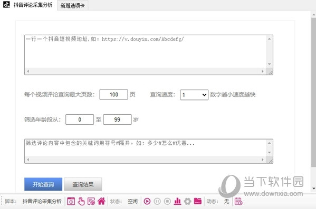This screenshot has width=316, height=209.
Task: Click the main page scrollbar up arrow
Action: [314, 15]
